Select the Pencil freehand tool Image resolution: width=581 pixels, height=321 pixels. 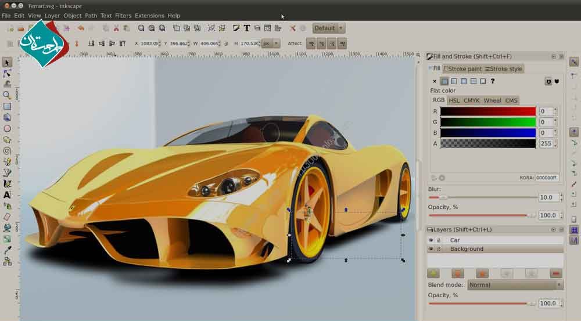[x=7, y=162]
